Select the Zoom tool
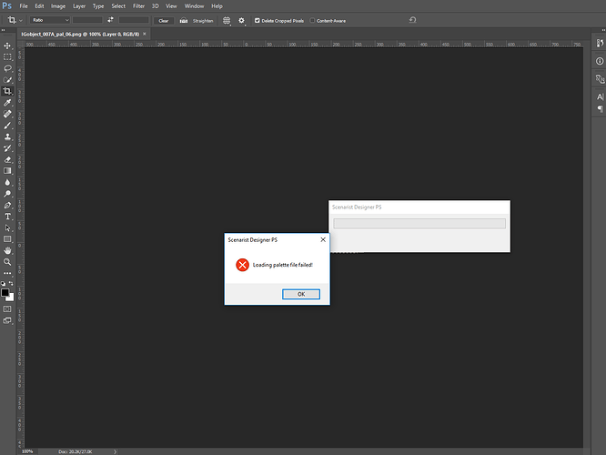The height and width of the screenshot is (455, 606). [x=7, y=262]
